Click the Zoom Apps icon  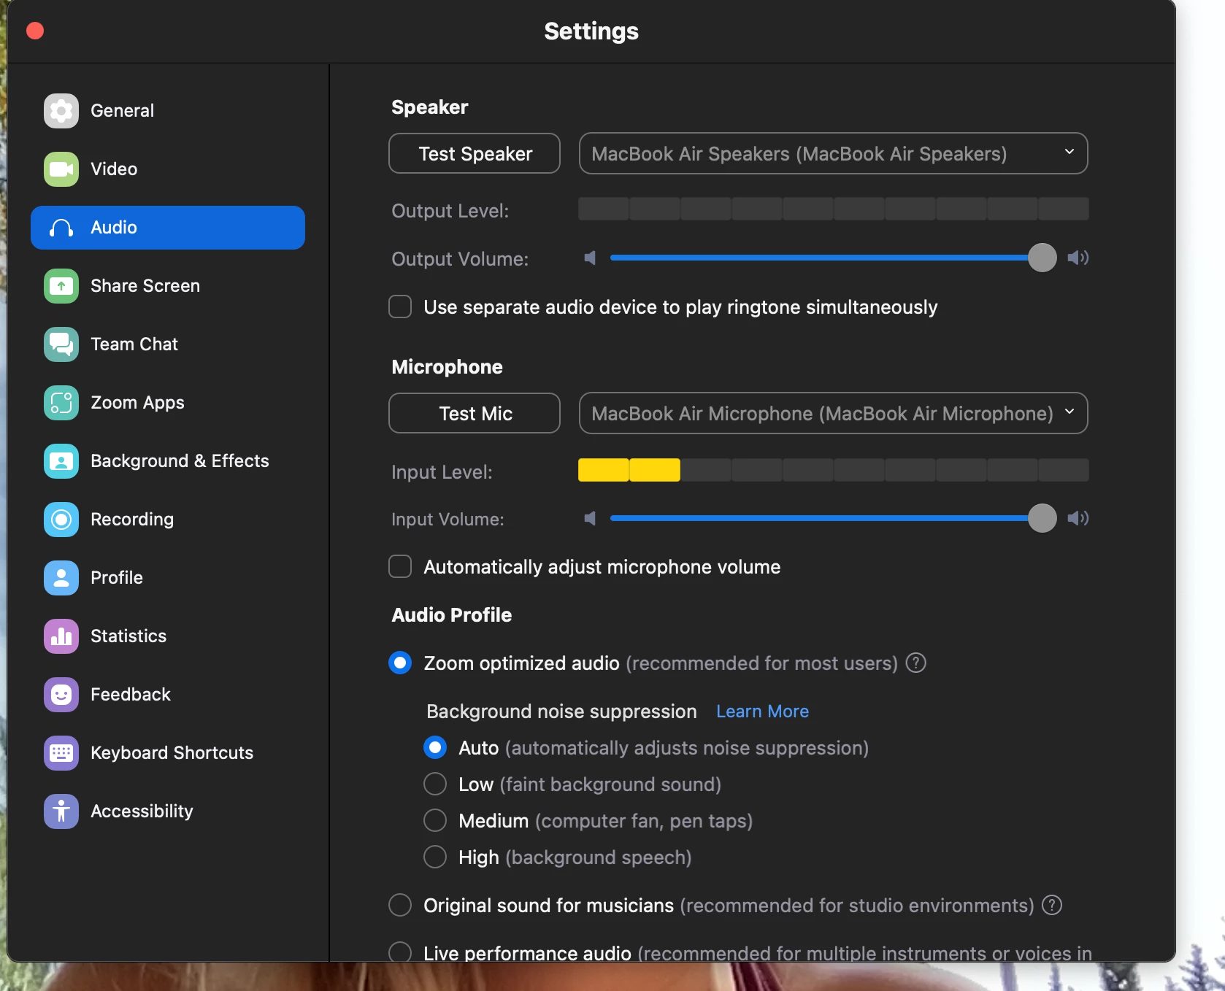pos(61,403)
